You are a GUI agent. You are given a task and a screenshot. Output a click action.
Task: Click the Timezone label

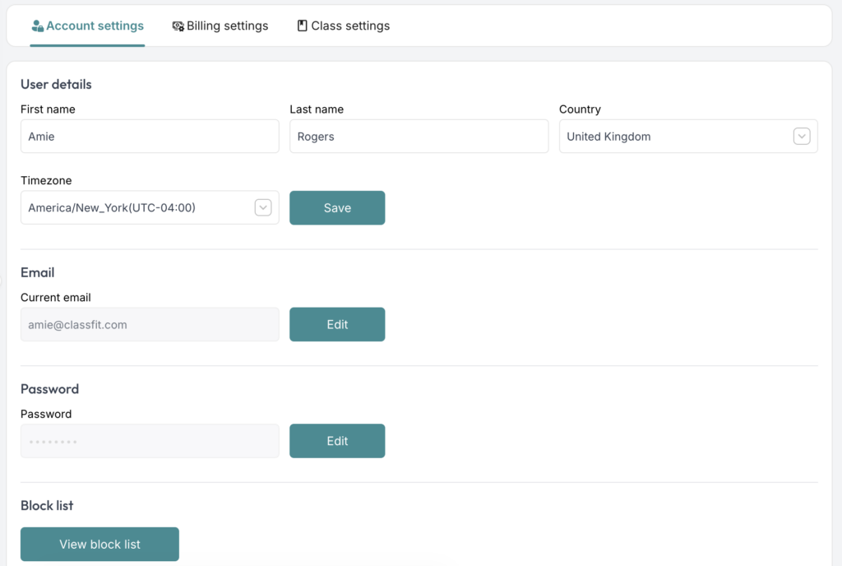point(46,180)
